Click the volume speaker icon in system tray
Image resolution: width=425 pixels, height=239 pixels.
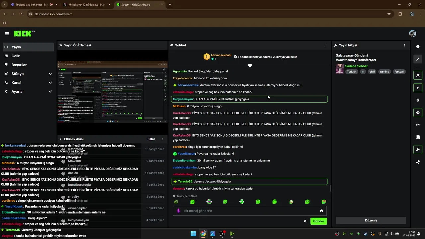391,234
